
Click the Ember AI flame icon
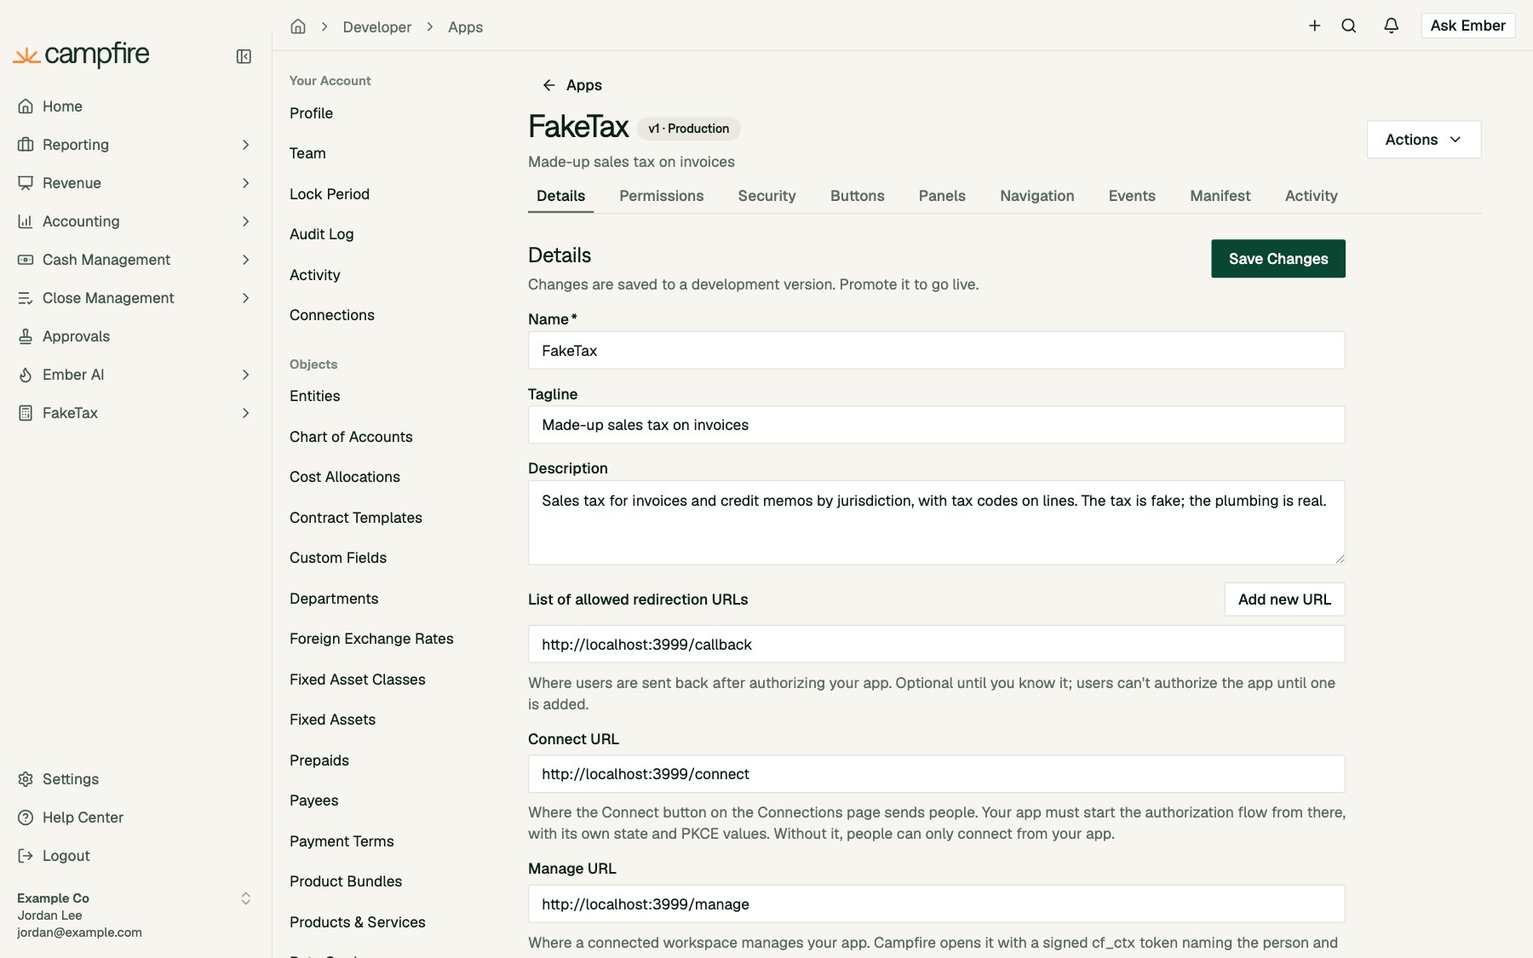26,375
